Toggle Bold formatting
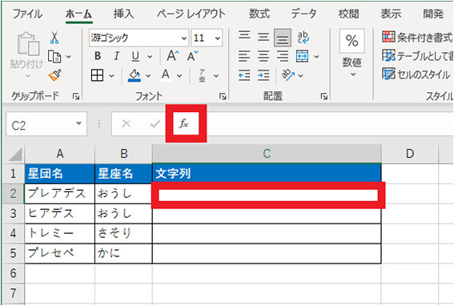 (x=98, y=56)
